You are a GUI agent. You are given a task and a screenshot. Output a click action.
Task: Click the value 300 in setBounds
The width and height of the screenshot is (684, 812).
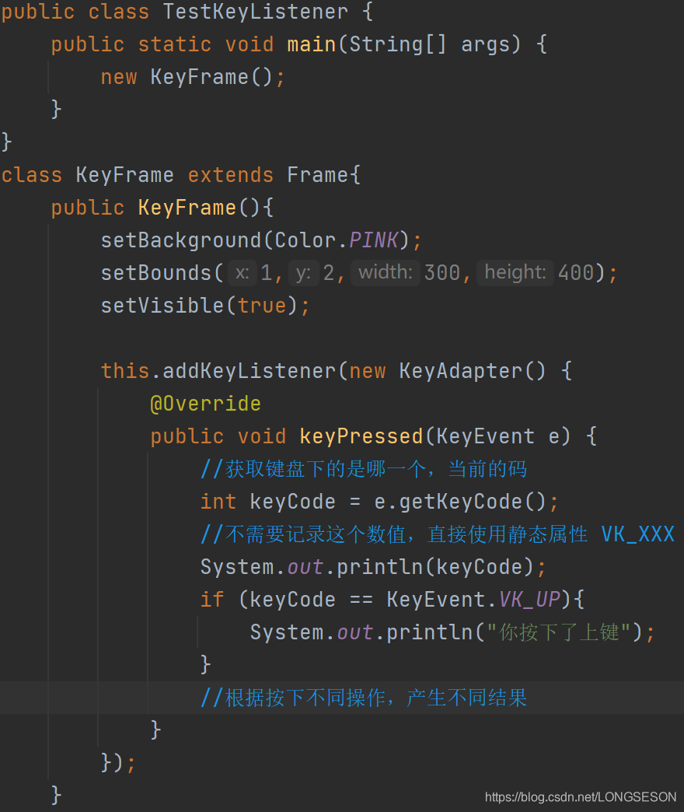(x=442, y=273)
